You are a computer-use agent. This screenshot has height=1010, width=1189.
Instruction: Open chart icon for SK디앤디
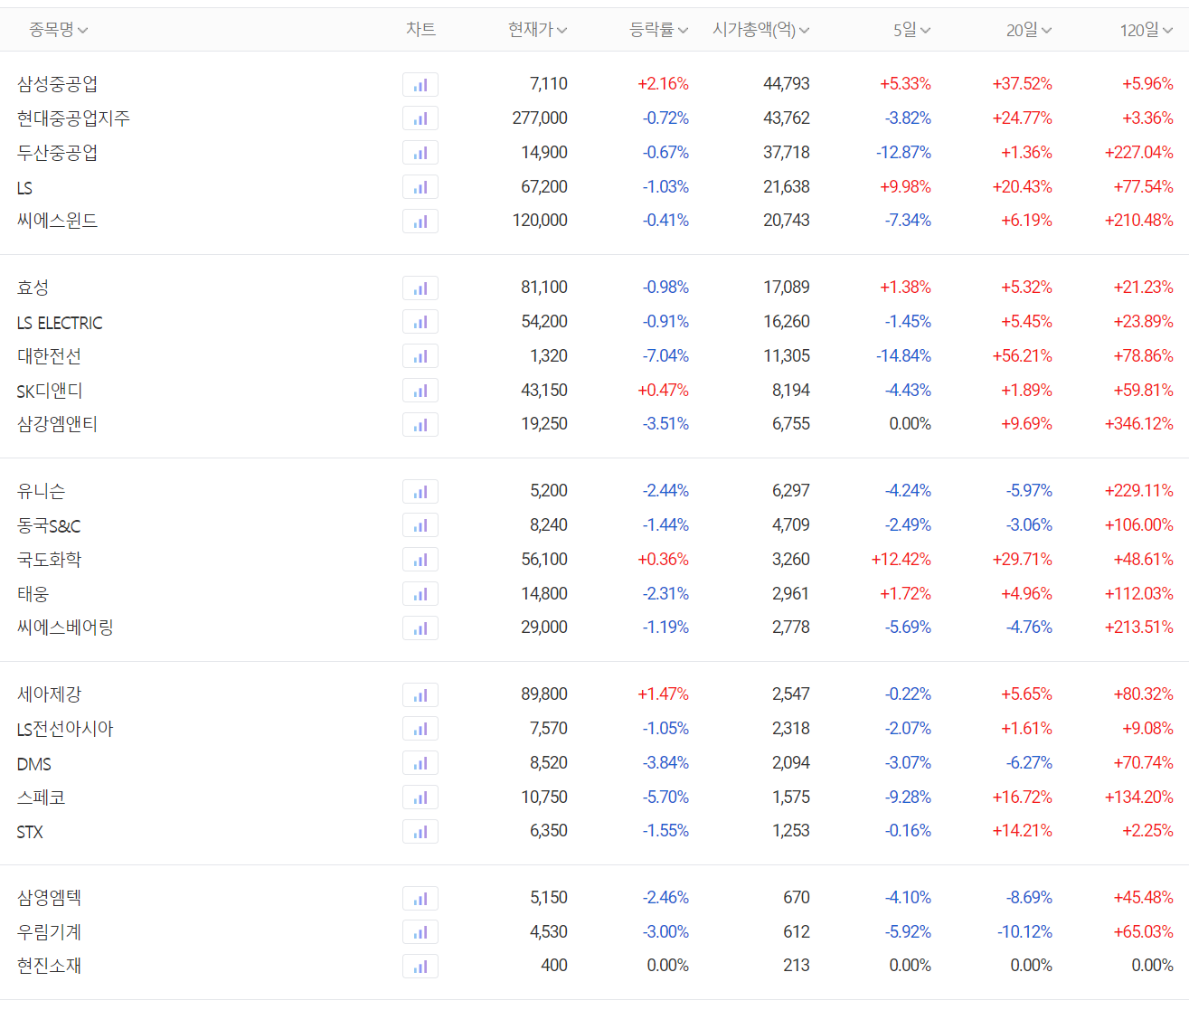pos(420,391)
